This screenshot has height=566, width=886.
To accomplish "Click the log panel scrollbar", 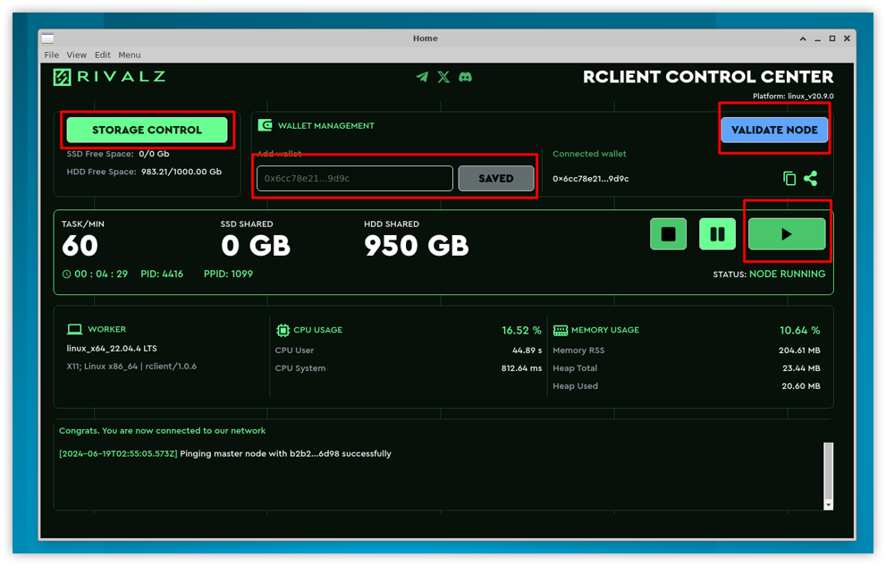I will coord(829,470).
